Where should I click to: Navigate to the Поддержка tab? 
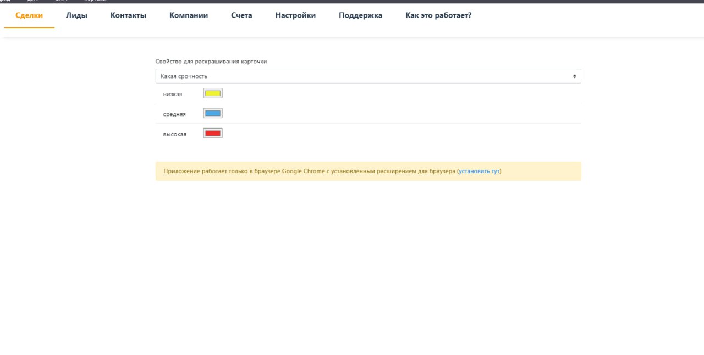click(360, 15)
